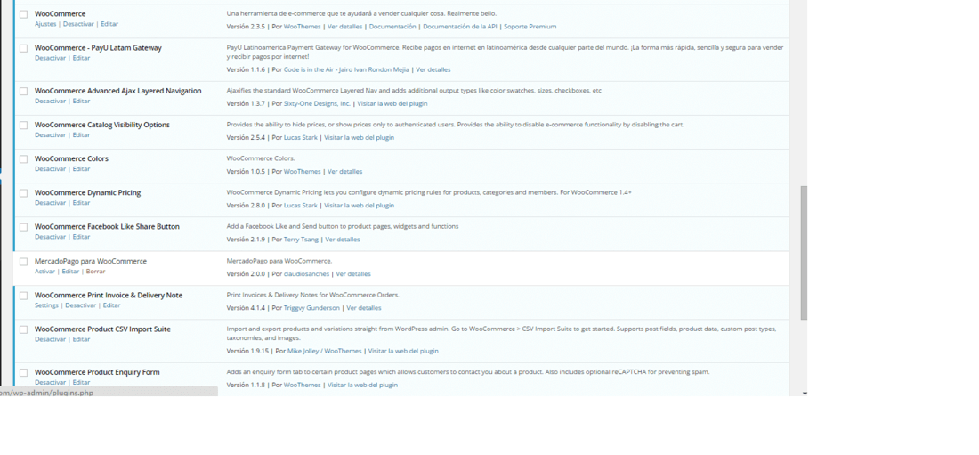View Ver detalles for PayU Latam Gateway

point(433,70)
